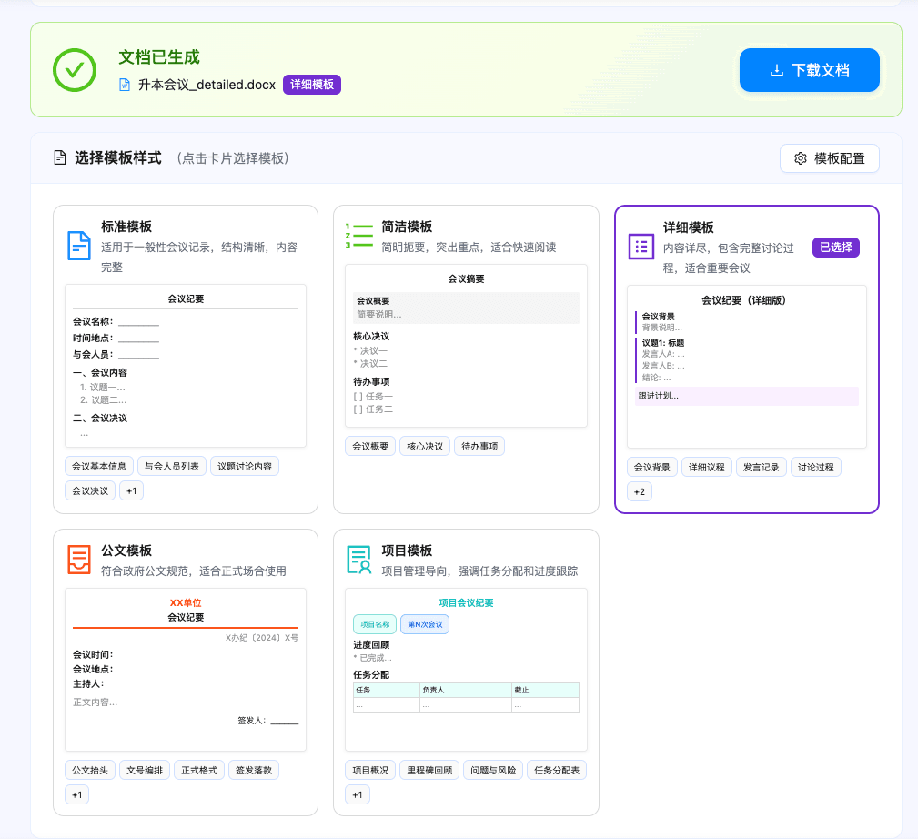Click the 正式格式 tag

click(x=199, y=770)
